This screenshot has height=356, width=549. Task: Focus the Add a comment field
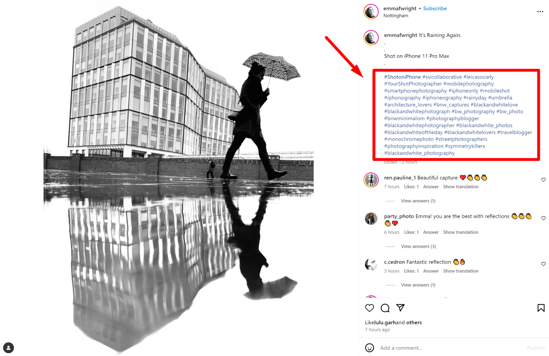pyautogui.click(x=450, y=348)
